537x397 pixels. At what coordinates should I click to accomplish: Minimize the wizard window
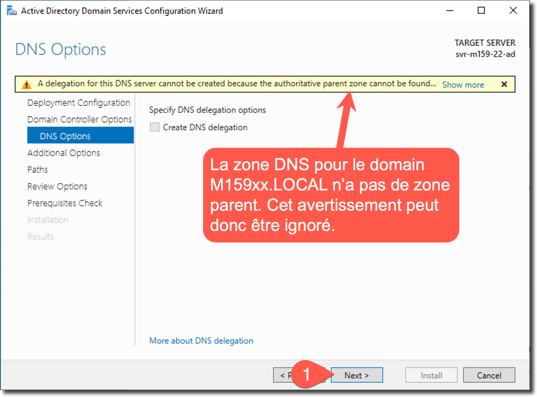coord(450,10)
